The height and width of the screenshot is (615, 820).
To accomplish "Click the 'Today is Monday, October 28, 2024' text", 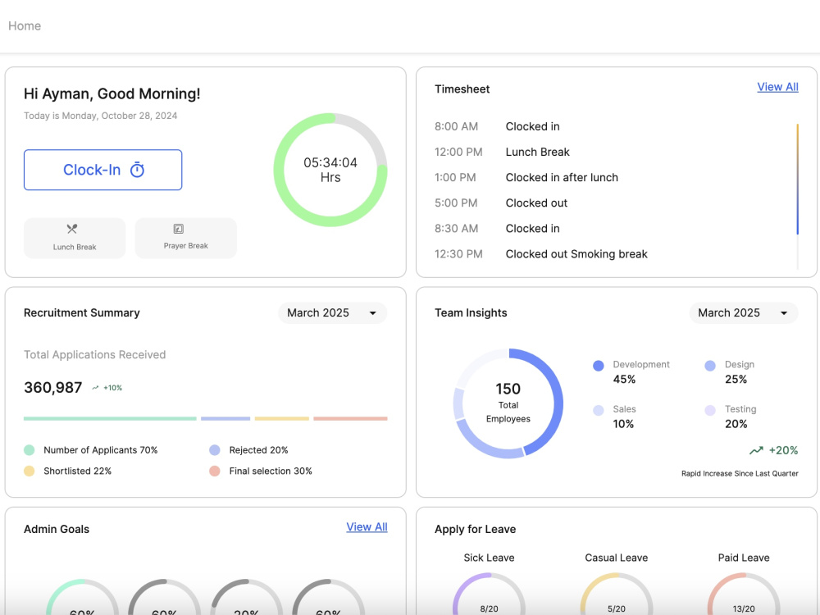I will pos(100,116).
